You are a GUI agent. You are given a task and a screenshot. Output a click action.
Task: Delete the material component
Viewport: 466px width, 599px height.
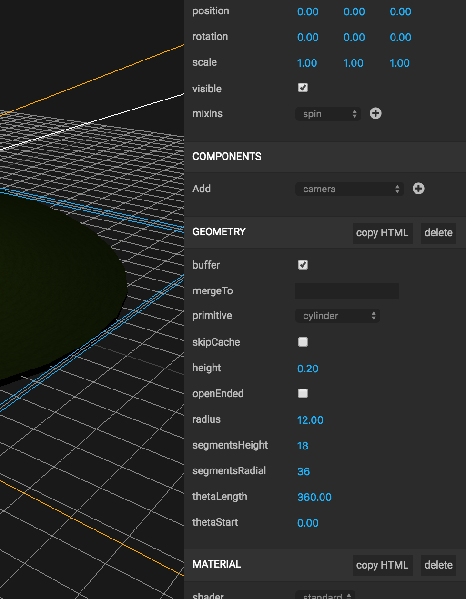click(438, 565)
